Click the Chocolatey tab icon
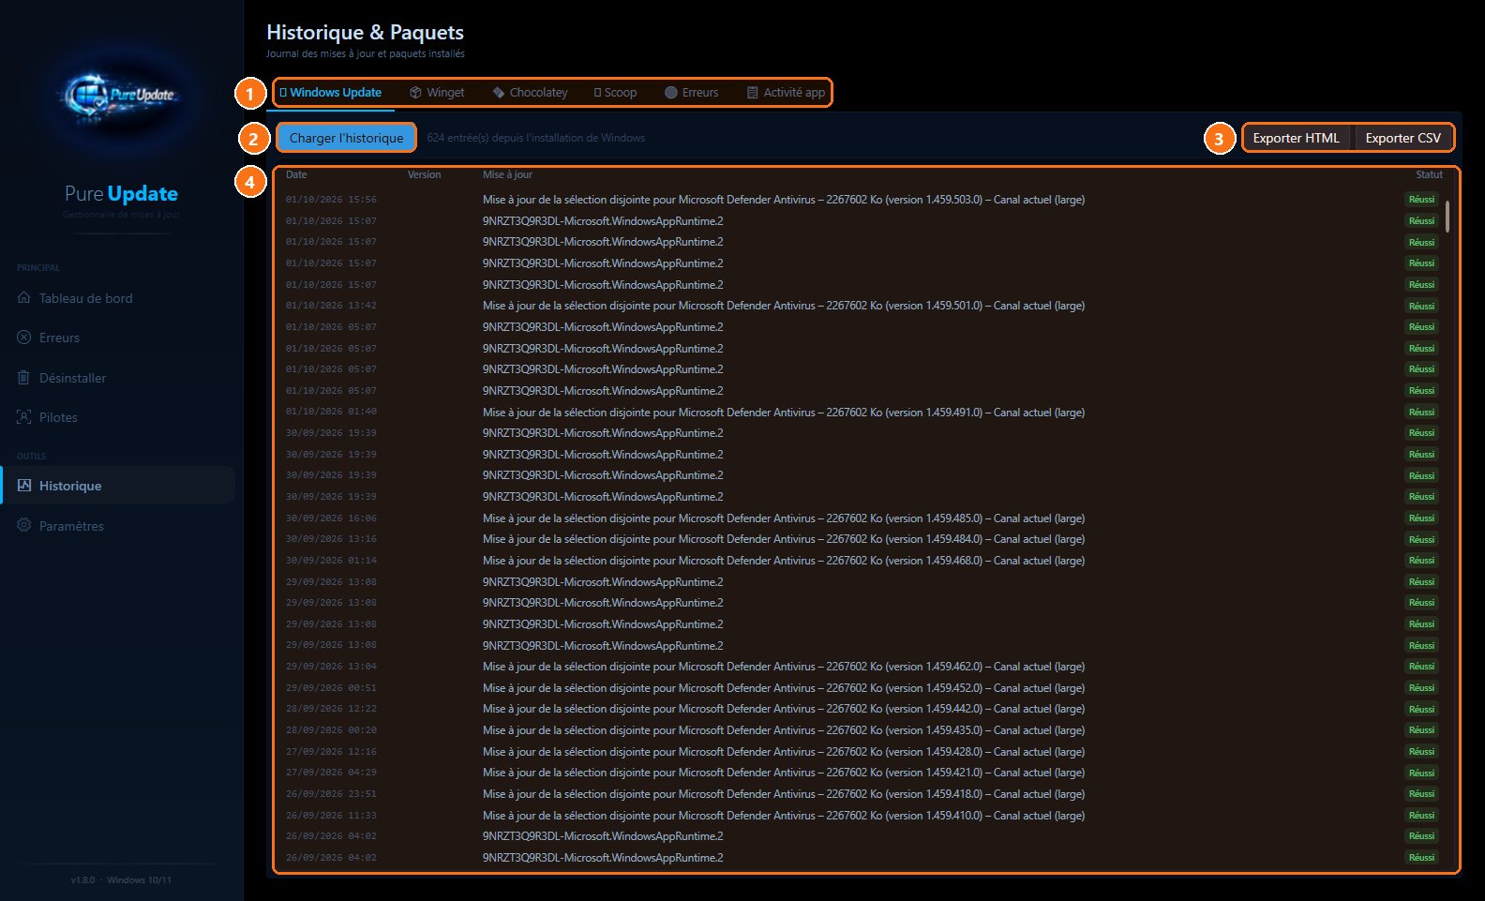This screenshot has width=1485, height=901. click(x=499, y=93)
